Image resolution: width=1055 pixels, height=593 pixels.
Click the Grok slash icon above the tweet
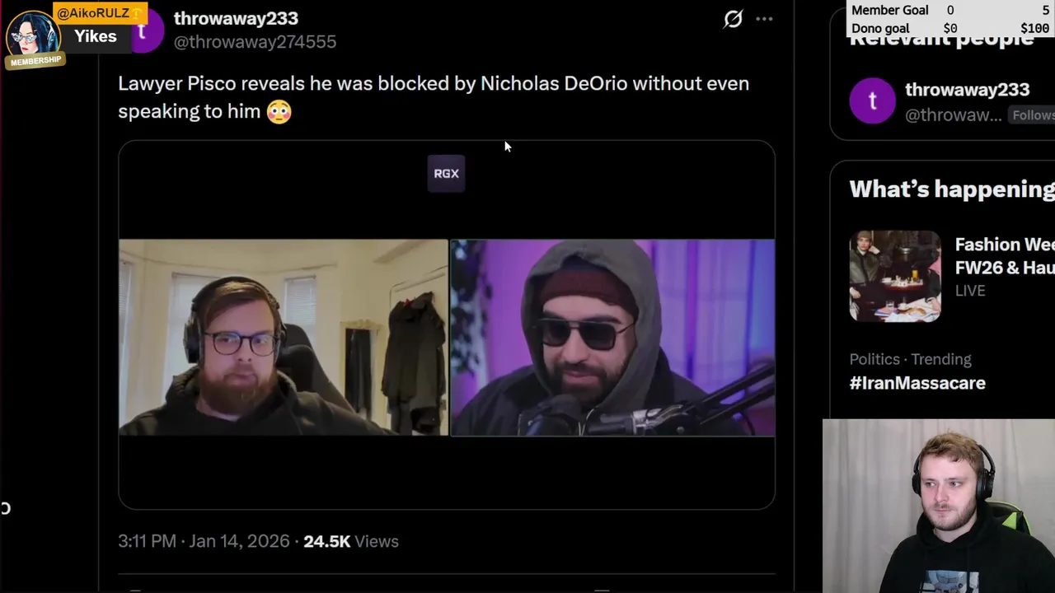733,18
